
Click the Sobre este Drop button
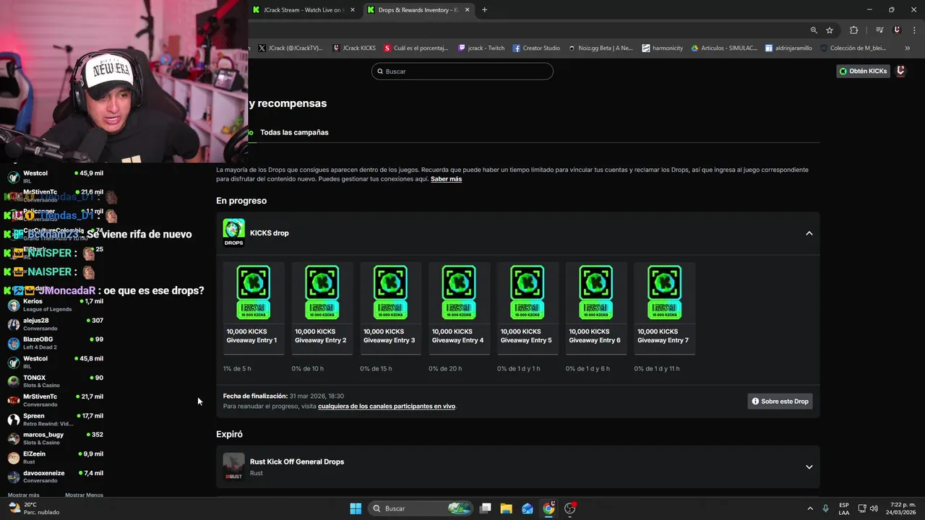(780, 401)
